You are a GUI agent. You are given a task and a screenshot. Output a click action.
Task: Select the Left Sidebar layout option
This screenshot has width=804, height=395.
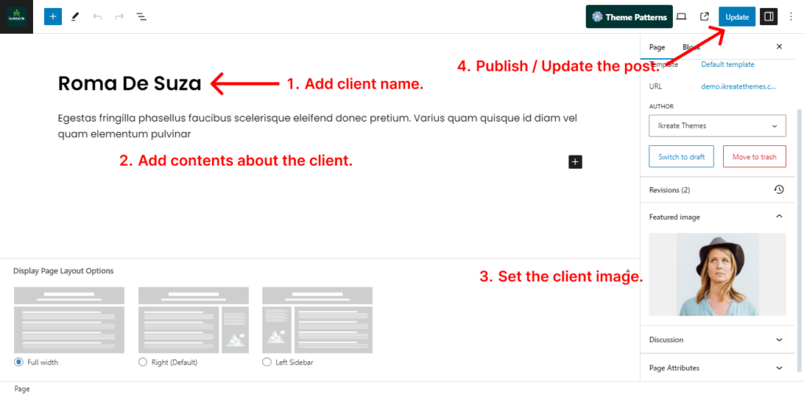[267, 362]
